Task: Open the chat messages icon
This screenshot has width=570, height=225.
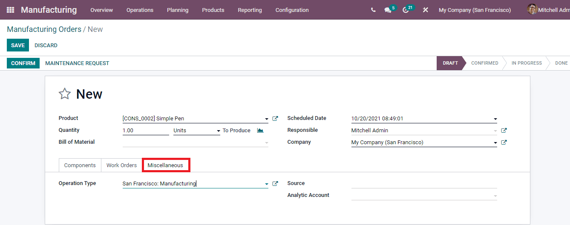Action: click(x=388, y=10)
